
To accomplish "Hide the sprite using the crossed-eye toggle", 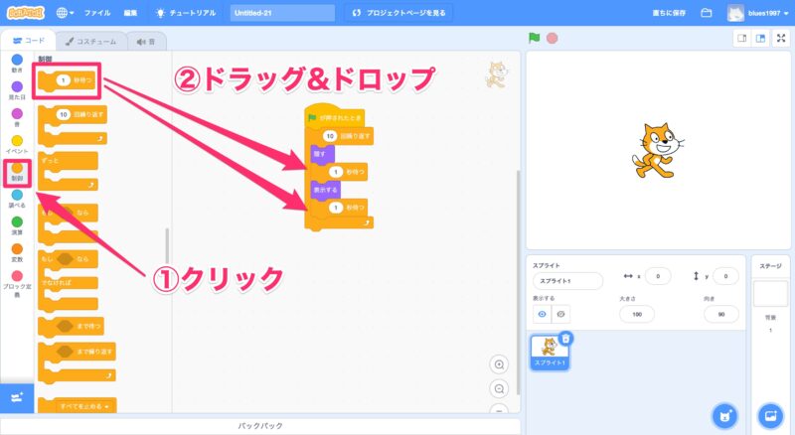I will 560,314.
